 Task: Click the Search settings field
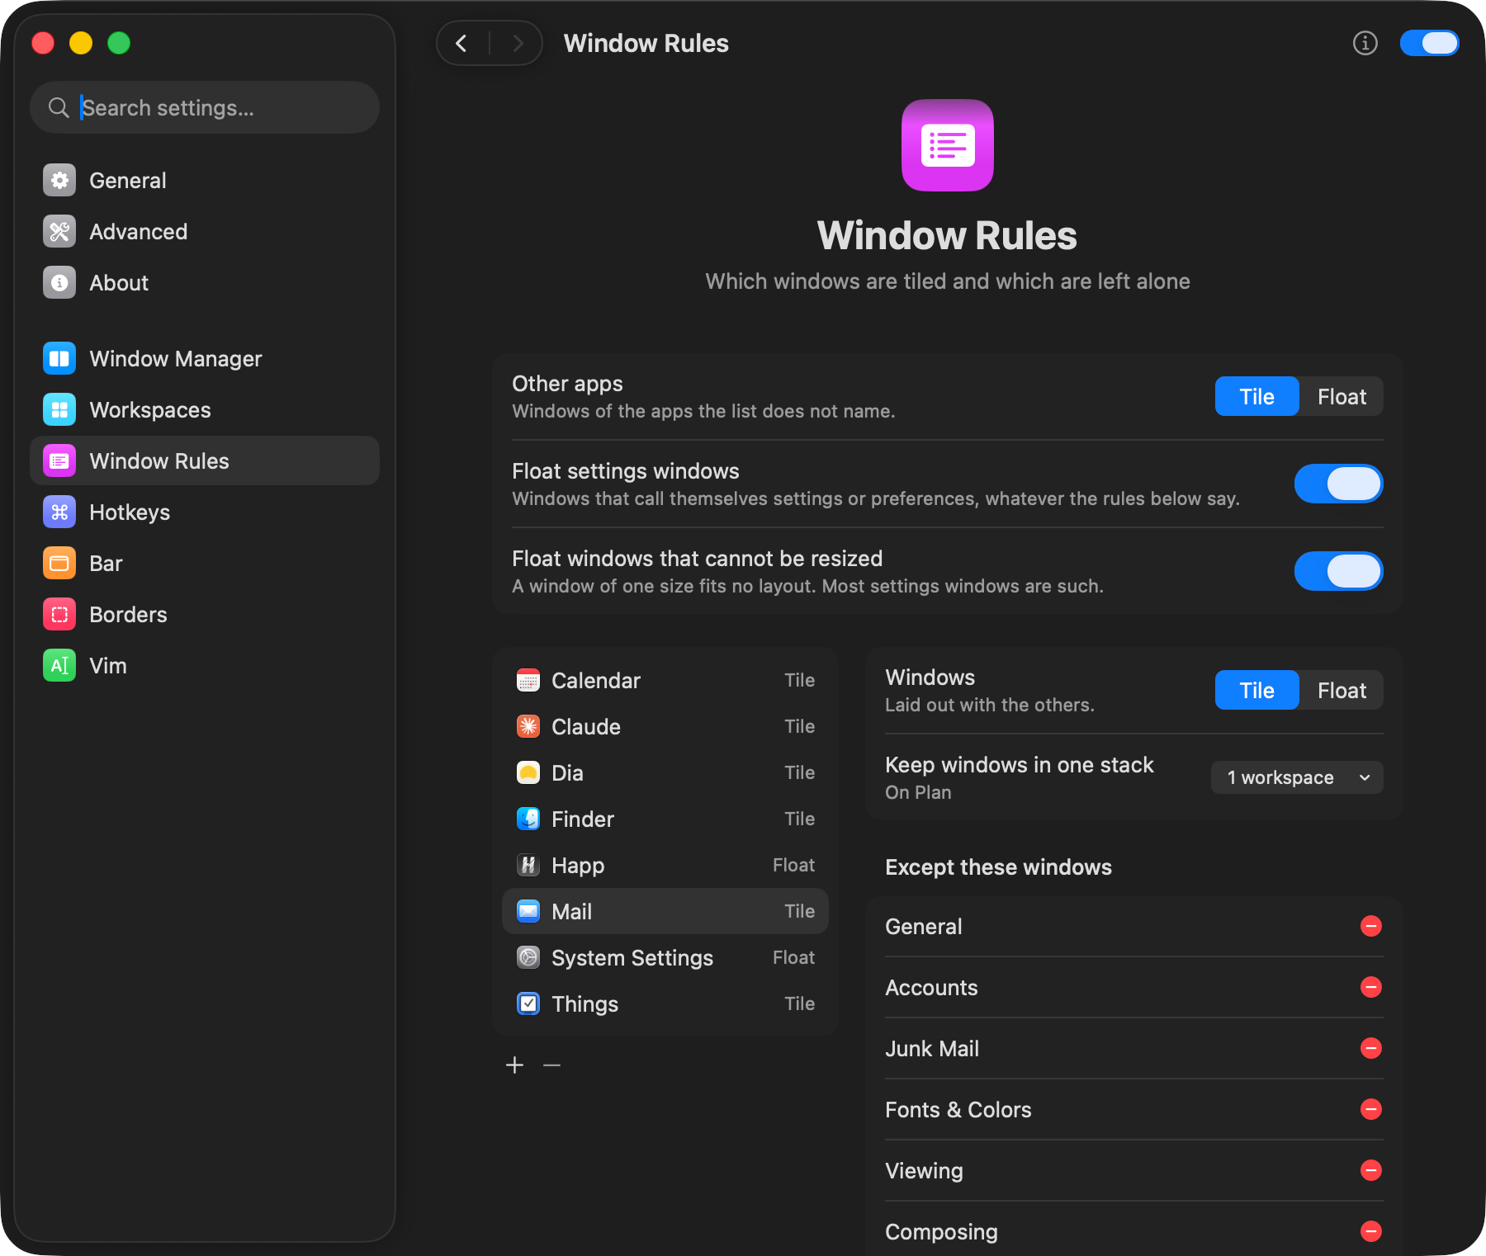204,107
